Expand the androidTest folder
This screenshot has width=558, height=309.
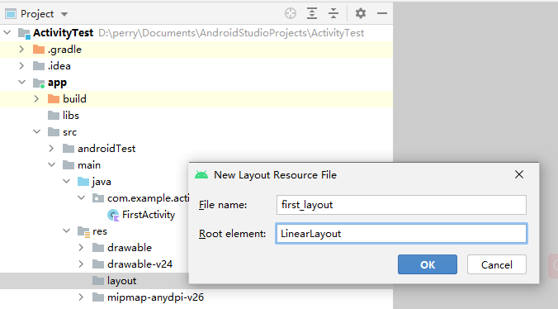point(52,149)
